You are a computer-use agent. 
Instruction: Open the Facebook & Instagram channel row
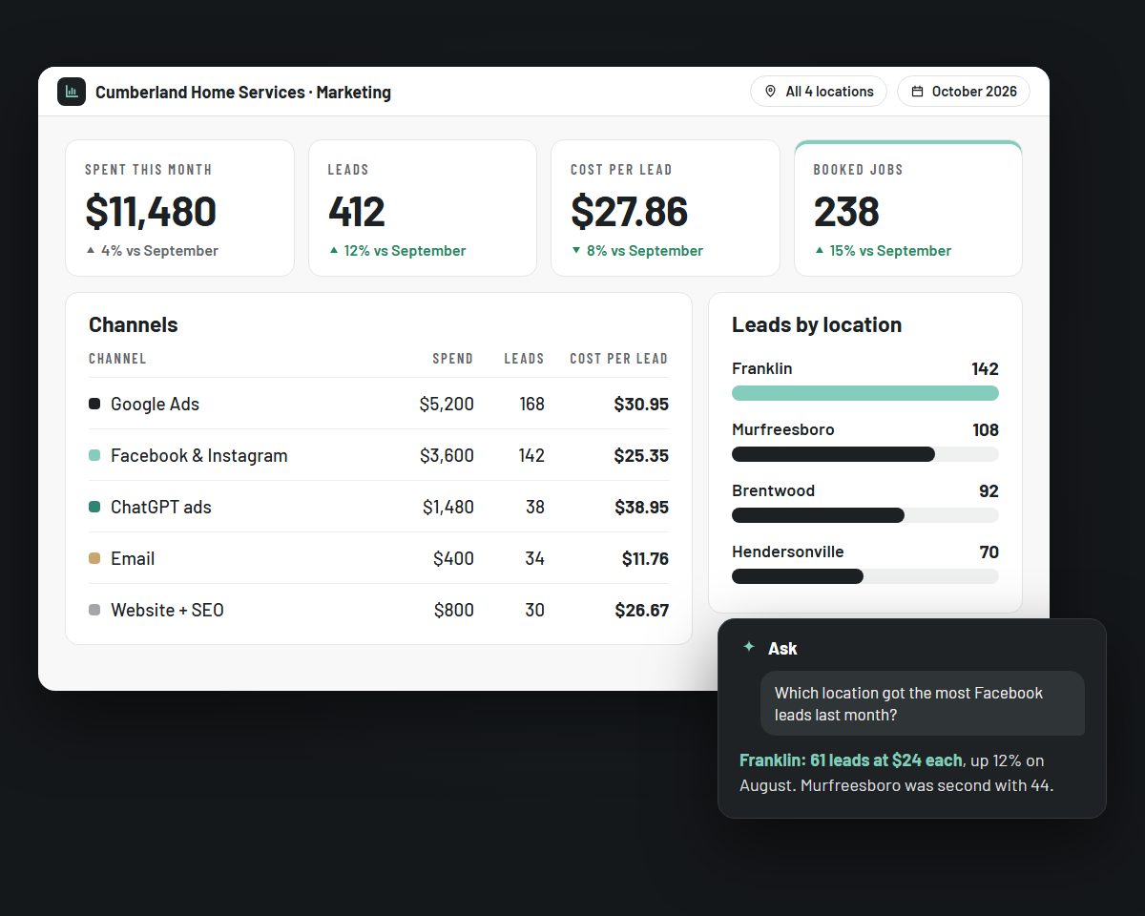pyautogui.click(x=379, y=455)
